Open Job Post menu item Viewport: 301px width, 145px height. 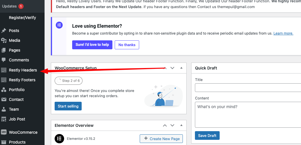coord(17,119)
